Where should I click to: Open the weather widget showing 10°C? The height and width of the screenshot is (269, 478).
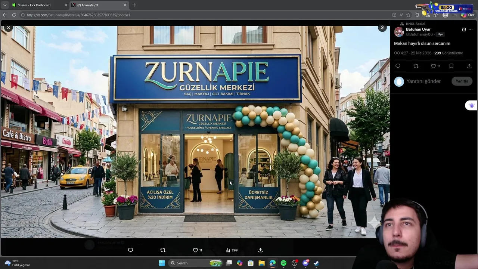(17, 263)
